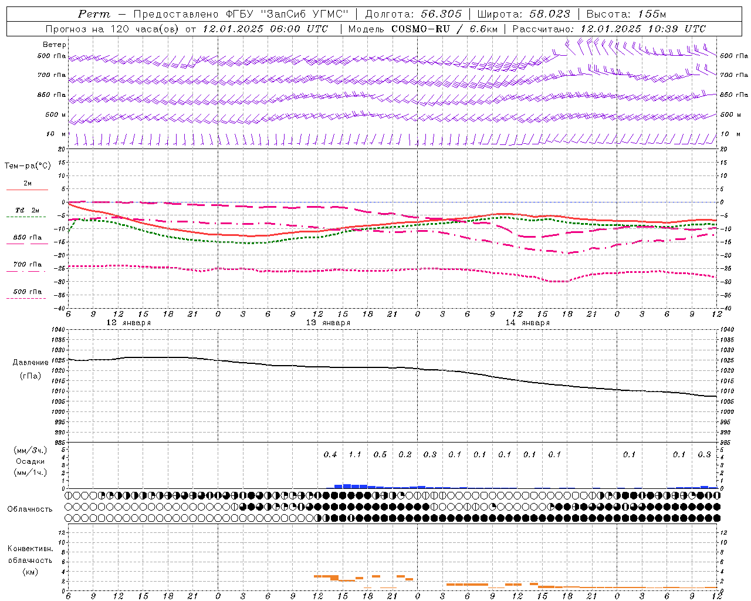The height and width of the screenshot is (601, 751).
Task: Click the station name Perm in header
Action: pyautogui.click(x=94, y=14)
